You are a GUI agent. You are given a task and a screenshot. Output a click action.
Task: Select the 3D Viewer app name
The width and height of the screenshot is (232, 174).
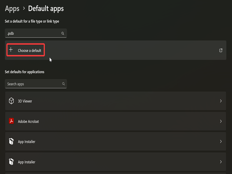pos(25,101)
